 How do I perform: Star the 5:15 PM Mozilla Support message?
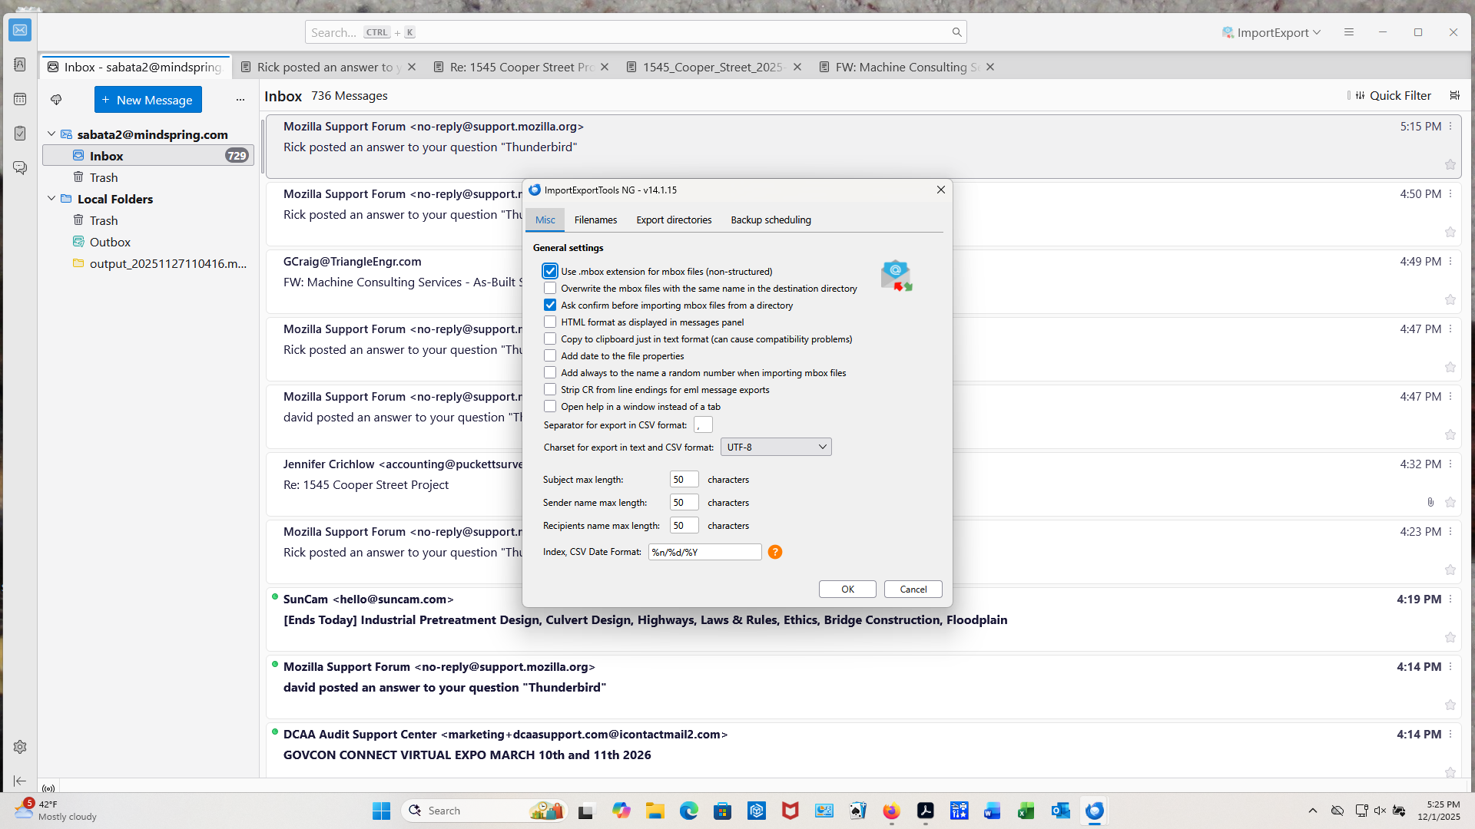[1450, 164]
